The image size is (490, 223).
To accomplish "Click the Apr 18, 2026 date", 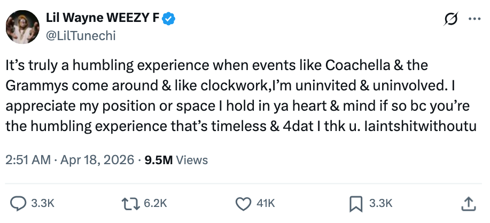I will coord(97,159).
